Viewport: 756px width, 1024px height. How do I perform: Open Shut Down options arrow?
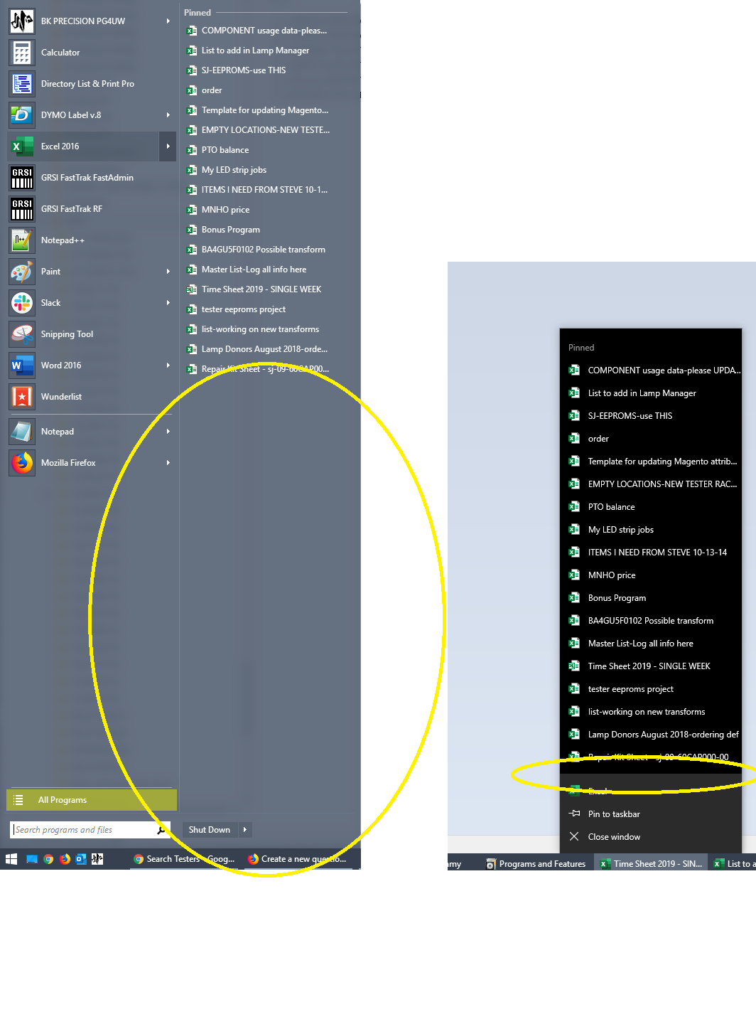click(x=244, y=830)
